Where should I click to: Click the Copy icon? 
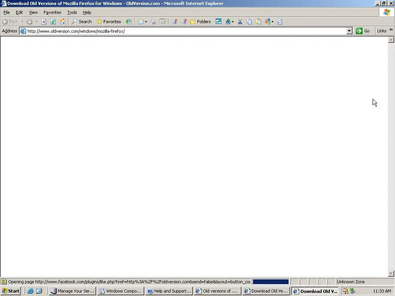pos(249,22)
